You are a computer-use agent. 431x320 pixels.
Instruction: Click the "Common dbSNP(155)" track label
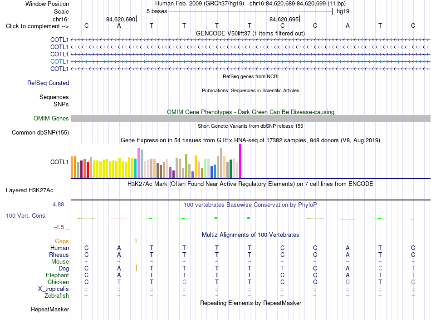pyautogui.click(x=40, y=132)
